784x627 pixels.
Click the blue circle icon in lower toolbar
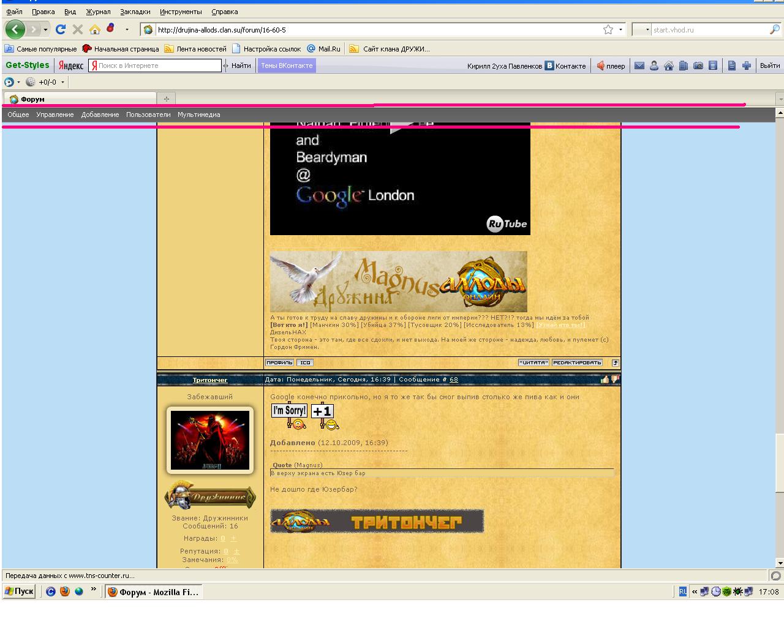(x=9, y=82)
